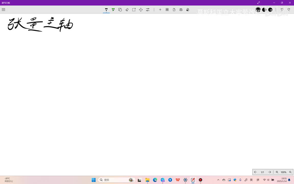Launch Microsoft Edge from taskbar
The image size is (294, 184).
[x=155, y=180]
